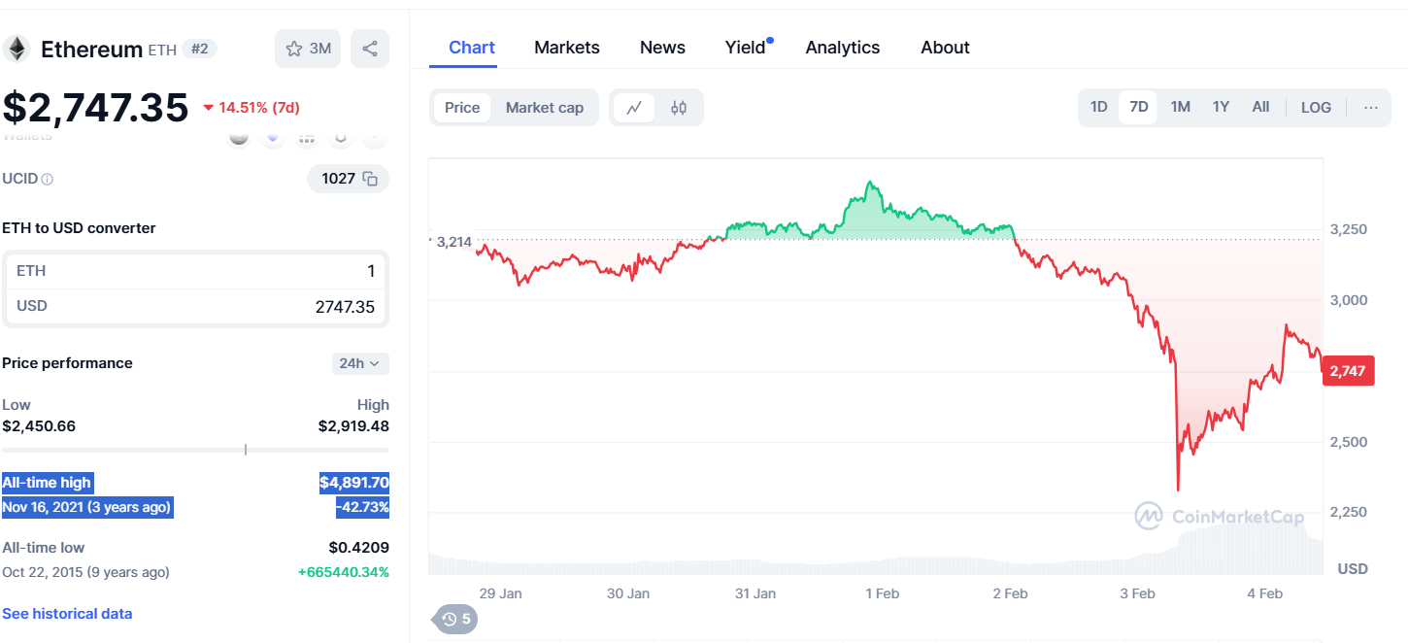Select the 1Y time range
The height and width of the screenshot is (643, 1408).
1221,108
